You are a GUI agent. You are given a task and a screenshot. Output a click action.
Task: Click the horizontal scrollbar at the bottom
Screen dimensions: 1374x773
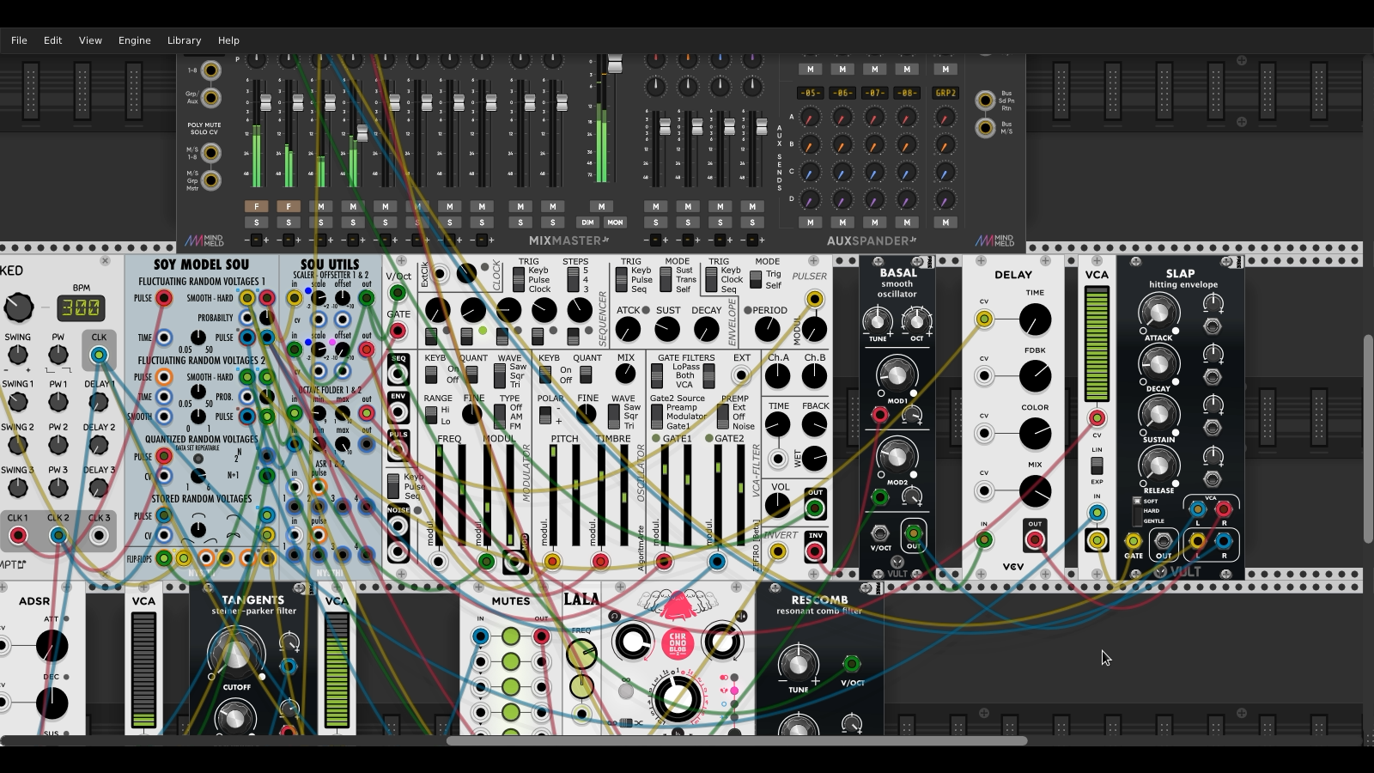click(x=737, y=740)
